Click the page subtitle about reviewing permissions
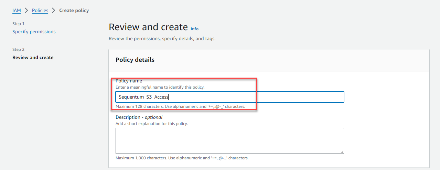 point(162,38)
